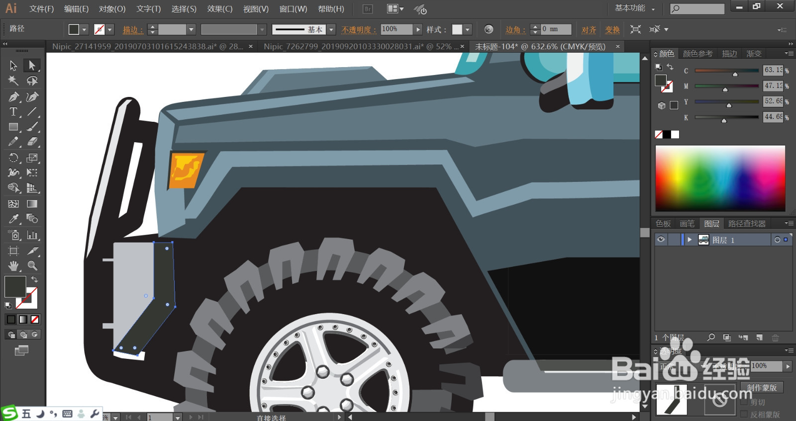
Task: Expand 图层 1 disclosure triangle
Action: click(690, 240)
